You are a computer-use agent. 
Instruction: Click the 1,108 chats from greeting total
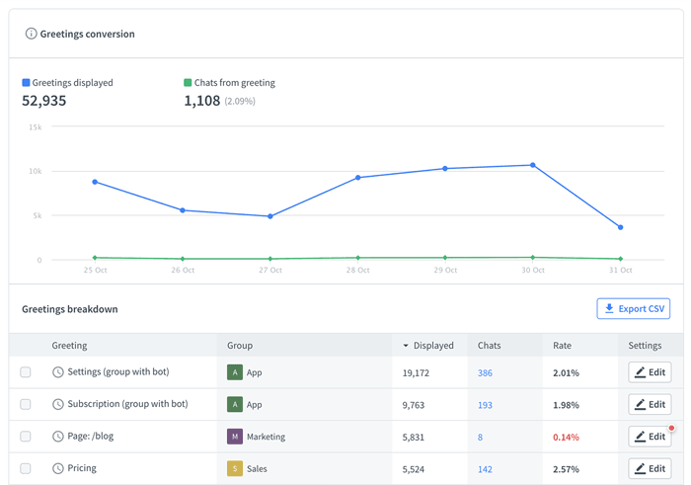(x=201, y=101)
